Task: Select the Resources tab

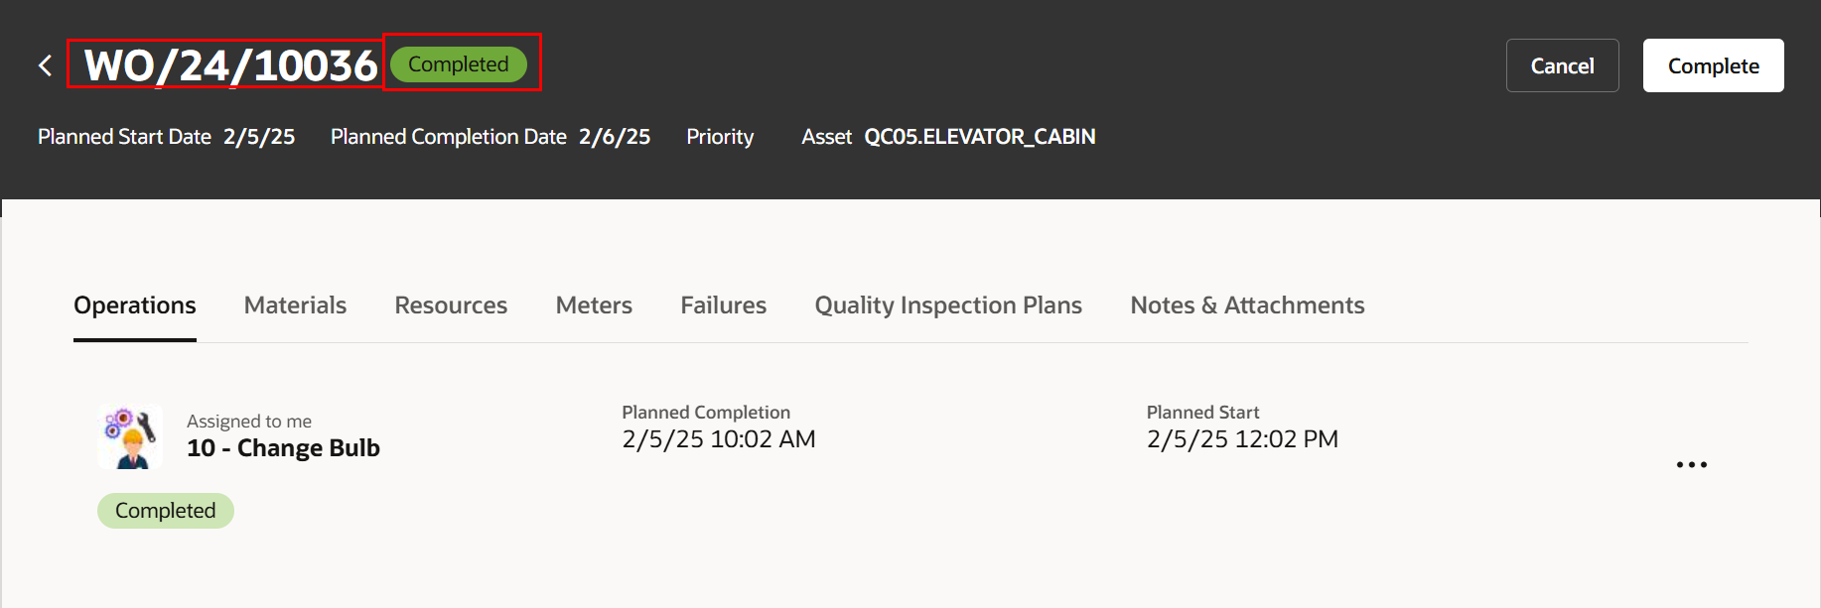Action: [451, 305]
